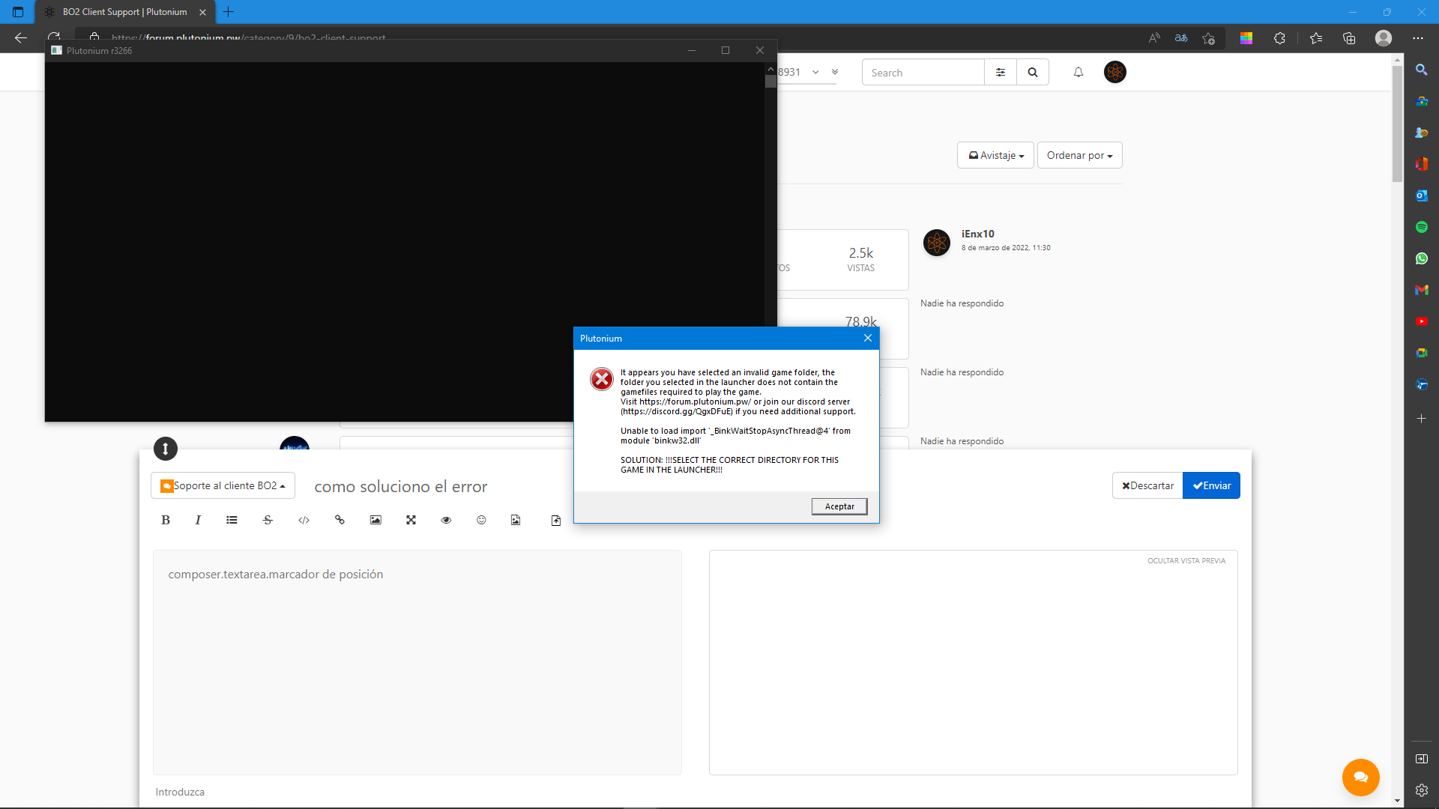Discard the post with Descartar
This screenshot has width=1439, height=809.
coord(1147,485)
